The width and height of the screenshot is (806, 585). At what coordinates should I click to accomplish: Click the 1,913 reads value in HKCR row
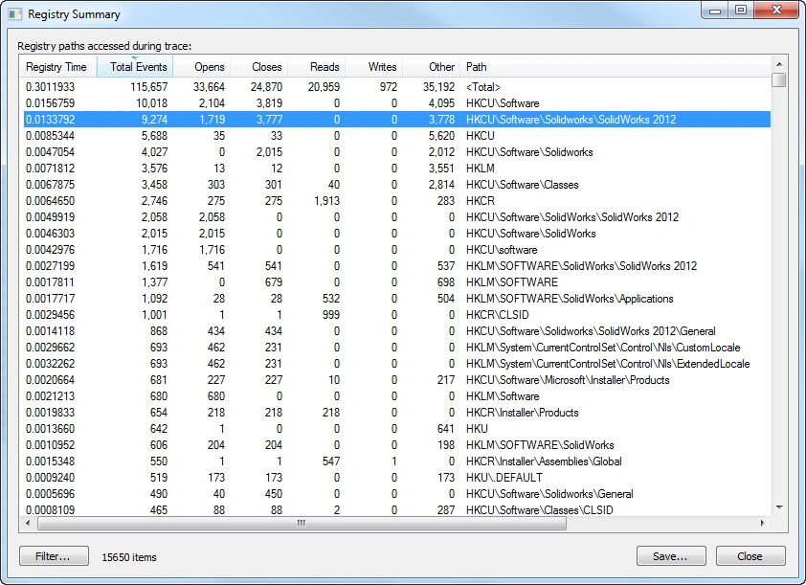[x=327, y=201]
